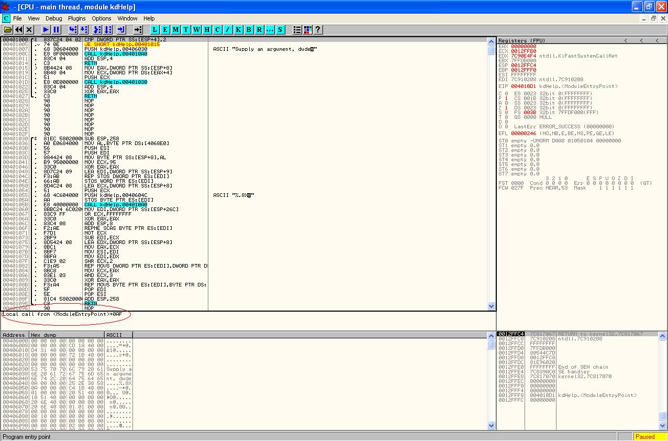
Task: Open the Debug menu
Action: coord(53,18)
